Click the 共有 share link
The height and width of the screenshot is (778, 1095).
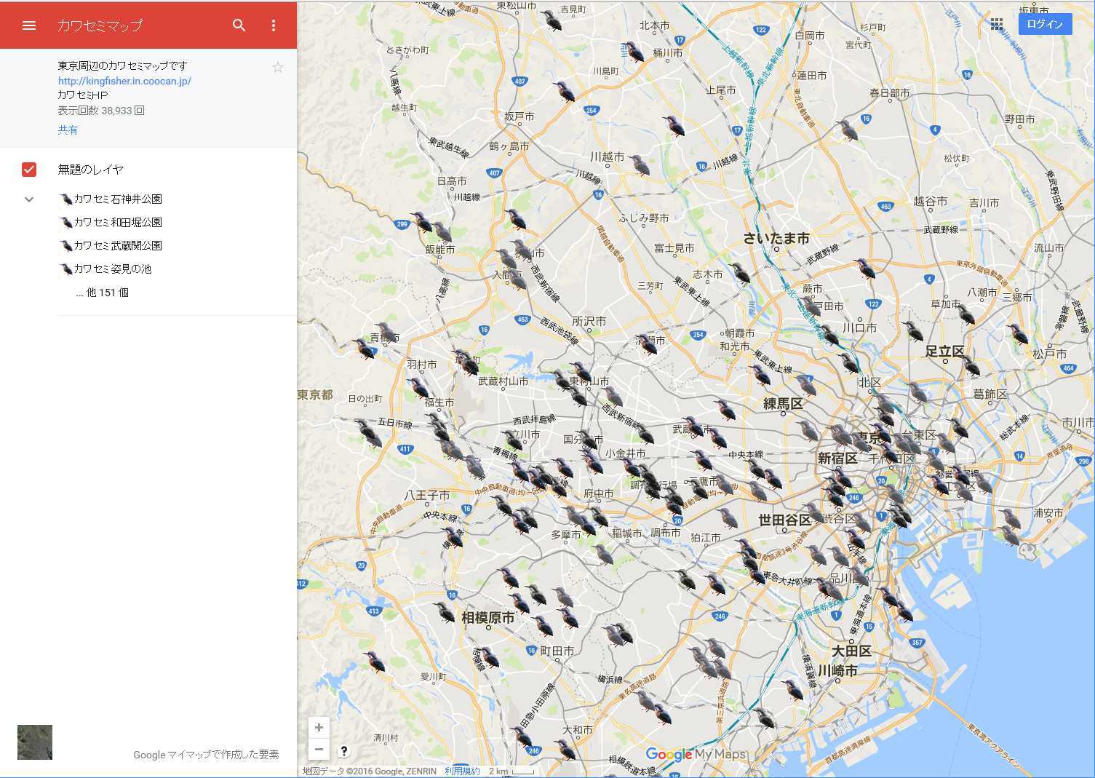click(x=68, y=130)
